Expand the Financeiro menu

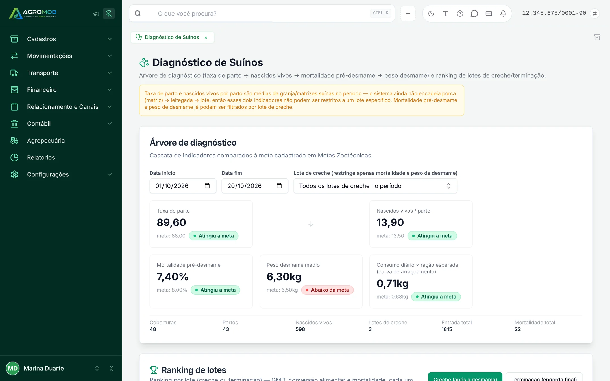tap(61, 90)
